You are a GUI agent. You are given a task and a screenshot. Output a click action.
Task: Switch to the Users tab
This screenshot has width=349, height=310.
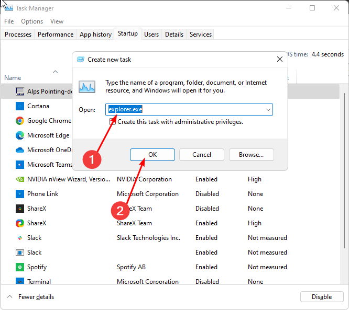(x=151, y=35)
